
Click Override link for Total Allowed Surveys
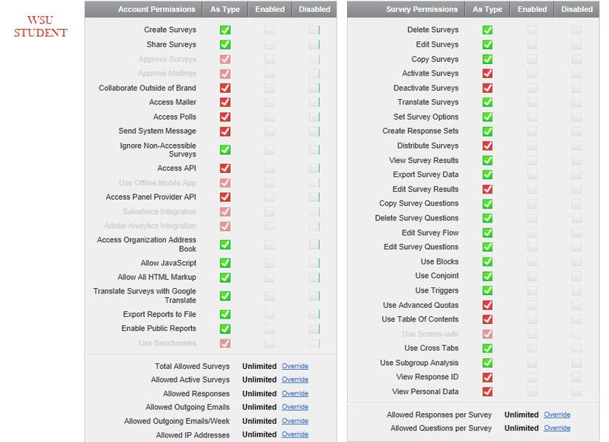[295, 367]
